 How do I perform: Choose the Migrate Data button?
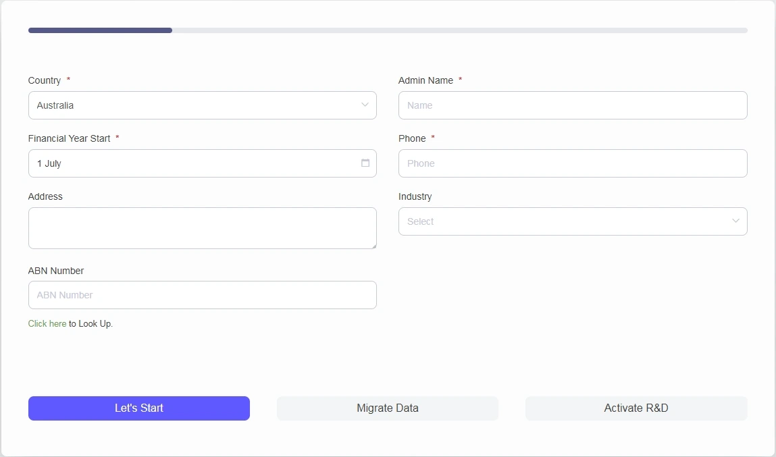tap(388, 408)
